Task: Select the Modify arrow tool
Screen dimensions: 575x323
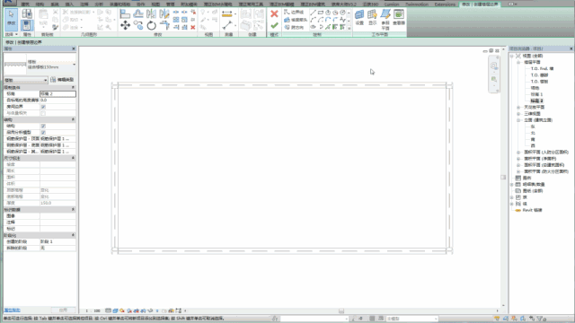Action: pyautogui.click(x=11, y=19)
